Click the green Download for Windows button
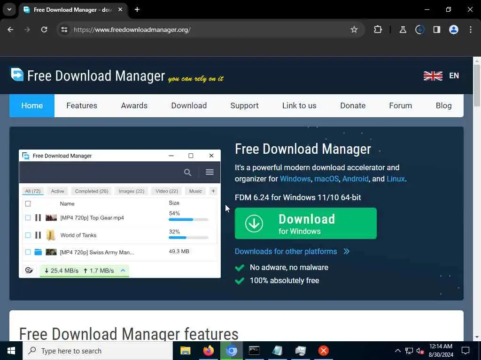This screenshot has width=481, height=360. tap(305, 223)
